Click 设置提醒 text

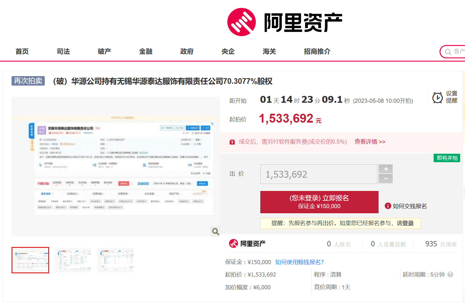click(x=452, y=97)
